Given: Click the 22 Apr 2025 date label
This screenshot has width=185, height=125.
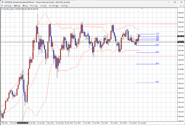Looking at the screenshot, I should (41, 123).
